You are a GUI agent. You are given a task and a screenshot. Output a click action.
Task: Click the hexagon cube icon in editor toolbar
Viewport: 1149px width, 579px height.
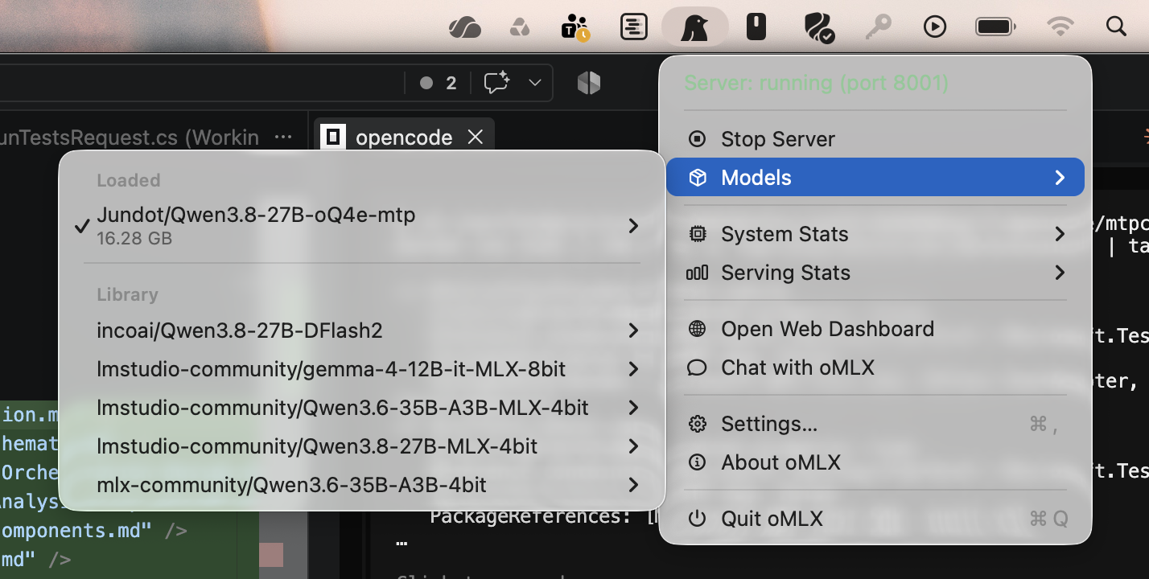(x=589, y=82)
